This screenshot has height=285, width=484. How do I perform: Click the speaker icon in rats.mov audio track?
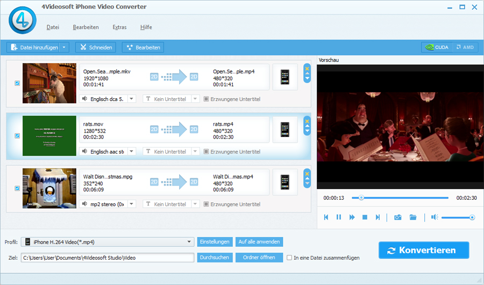pos(84,151)
